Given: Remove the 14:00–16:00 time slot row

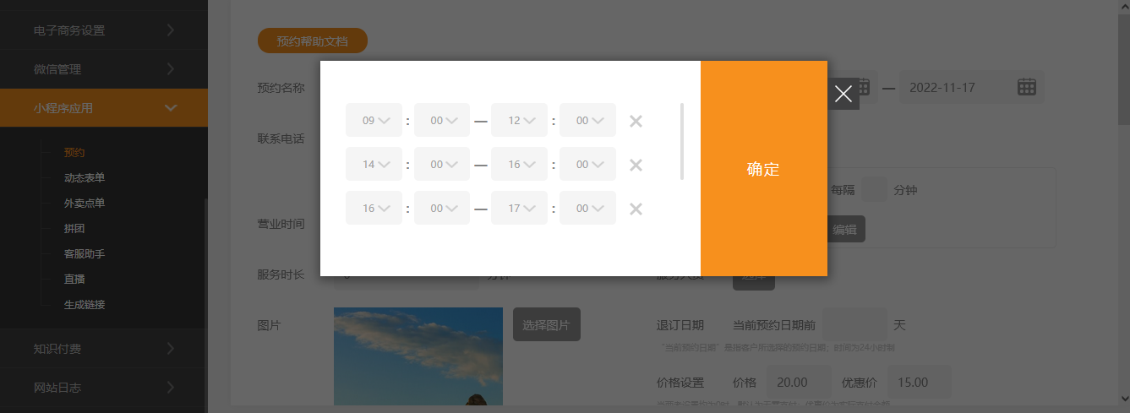Looking at the screenshot, I should click(x=636, y=165).
